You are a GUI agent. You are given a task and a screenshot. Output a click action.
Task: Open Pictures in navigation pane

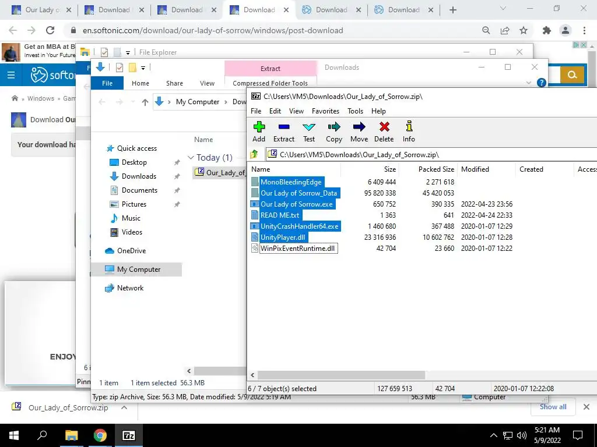click(134, 204)
